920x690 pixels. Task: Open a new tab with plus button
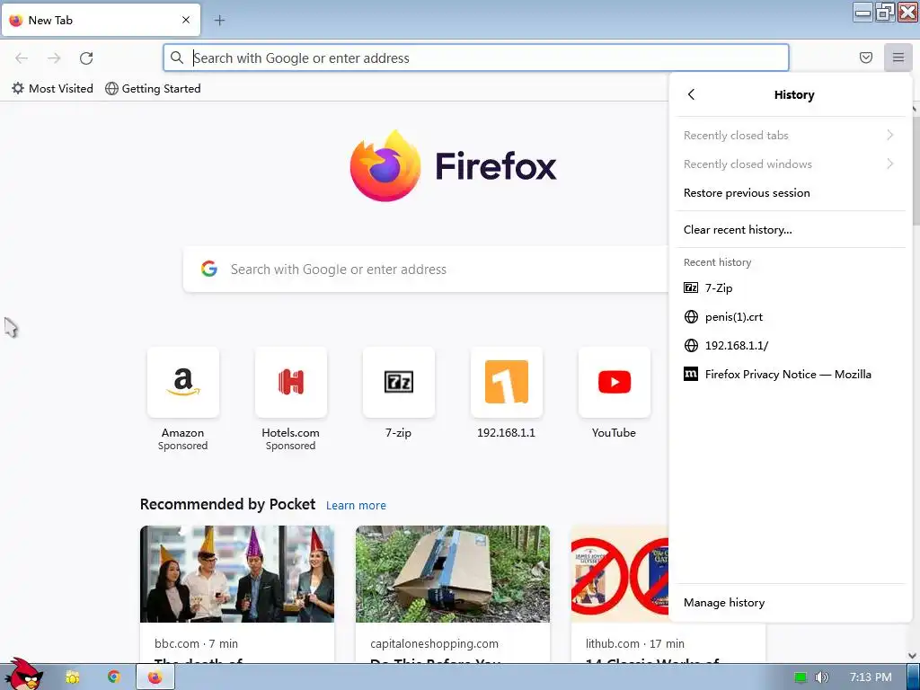coord(219,21)
